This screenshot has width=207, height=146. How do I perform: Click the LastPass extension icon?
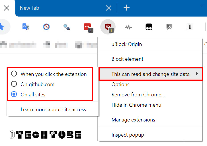click(88, 27)
